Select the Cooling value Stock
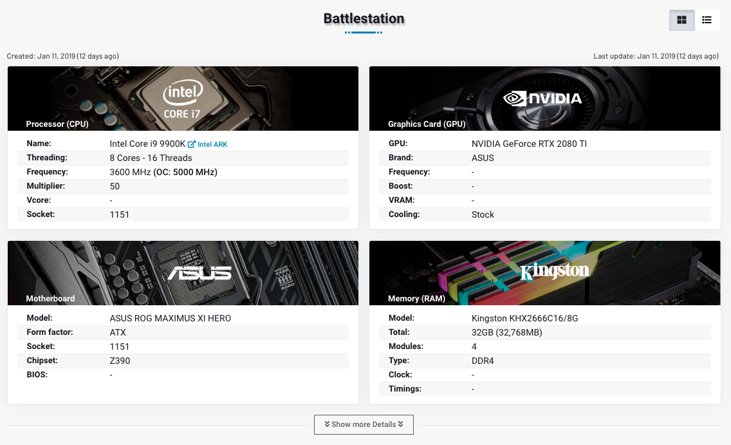Screen dimensions: 731x445 pyautogui.click(x=483, y=214)
